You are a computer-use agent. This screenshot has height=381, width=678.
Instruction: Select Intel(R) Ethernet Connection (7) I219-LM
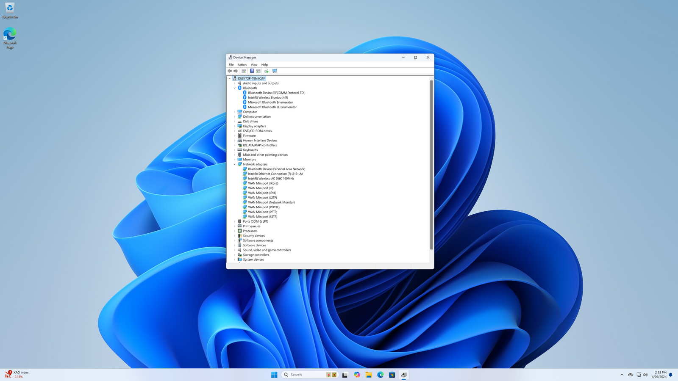point(275,174)
